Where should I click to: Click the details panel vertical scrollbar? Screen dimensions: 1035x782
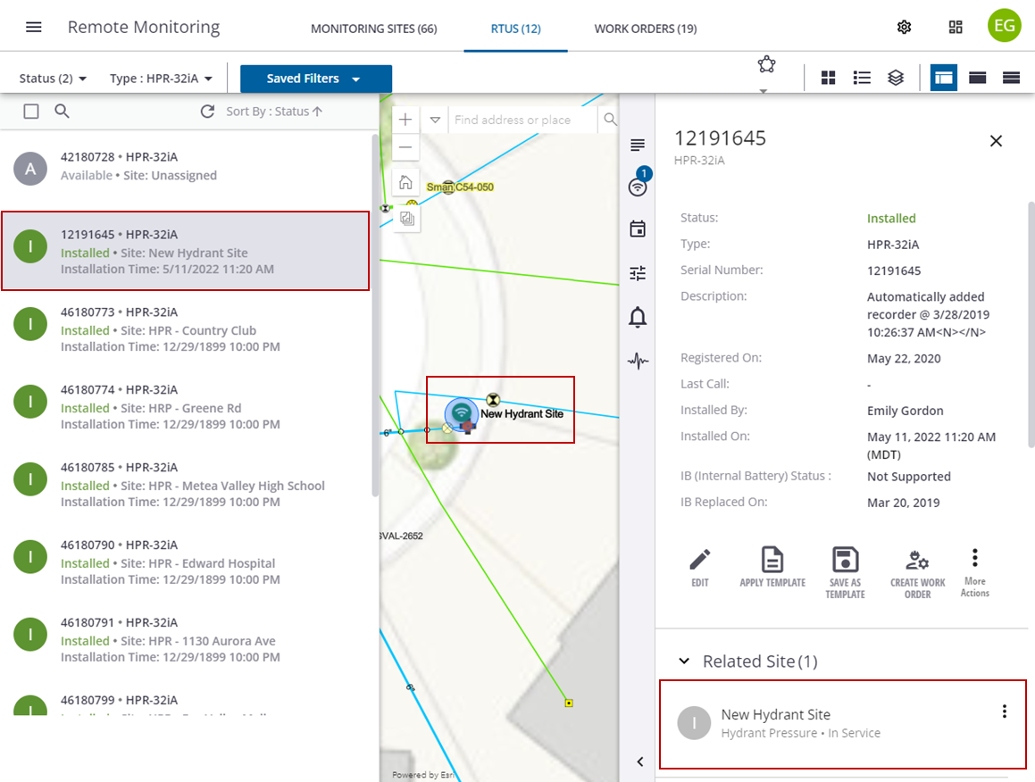[x=1031, y=325]
